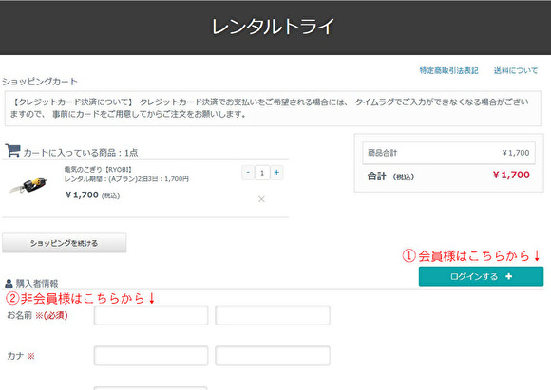Open the 特定商取引法表記 link

click(x=448, y=70)
